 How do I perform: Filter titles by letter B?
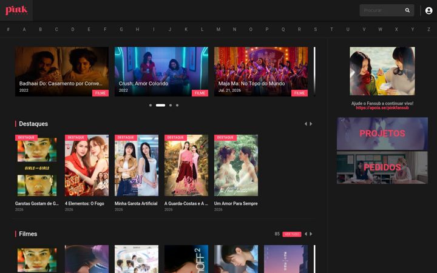click(x=41, y=29)
